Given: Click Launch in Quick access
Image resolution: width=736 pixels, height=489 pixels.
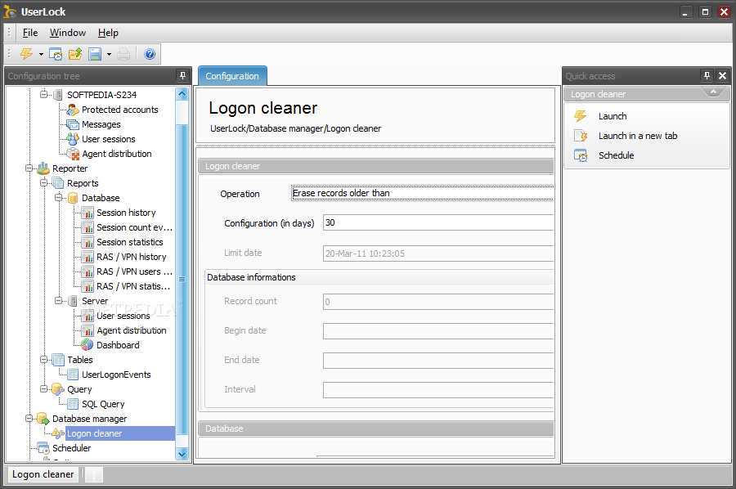Looking at the screenshot, I should click(613, 116).
